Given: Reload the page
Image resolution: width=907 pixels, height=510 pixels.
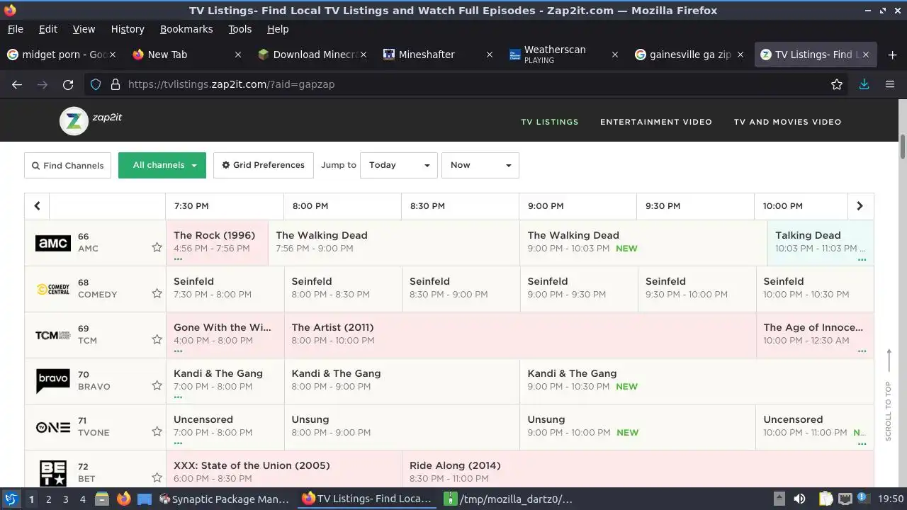Looking at the screenshot, I should [x=68, y=84].
